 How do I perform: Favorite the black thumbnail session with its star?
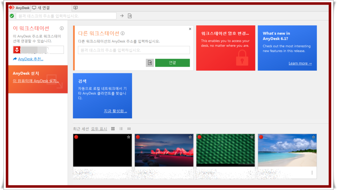click(129, 137)
